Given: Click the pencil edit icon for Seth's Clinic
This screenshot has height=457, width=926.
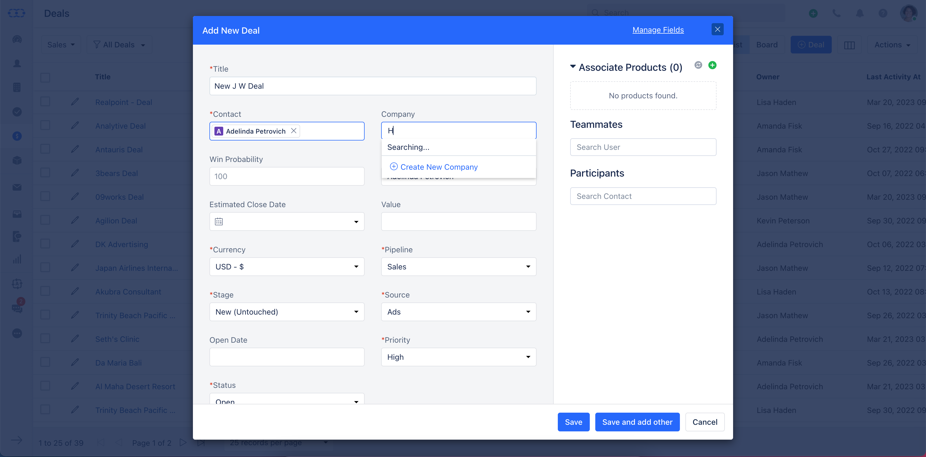Looking at the screenshot, I should click(75, 339).
